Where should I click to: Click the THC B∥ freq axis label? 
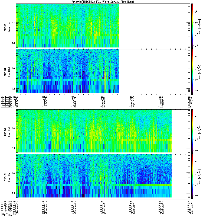point(9,177)
